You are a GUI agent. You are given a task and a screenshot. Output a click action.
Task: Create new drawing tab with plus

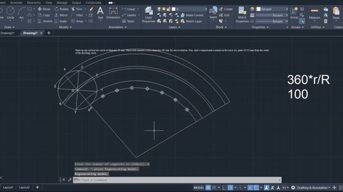click(49, 33)
